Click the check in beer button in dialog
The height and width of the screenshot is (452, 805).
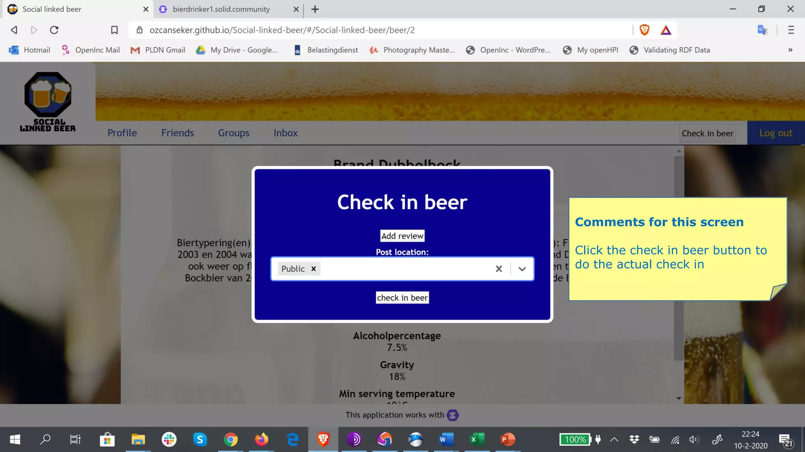coord(402,298)
